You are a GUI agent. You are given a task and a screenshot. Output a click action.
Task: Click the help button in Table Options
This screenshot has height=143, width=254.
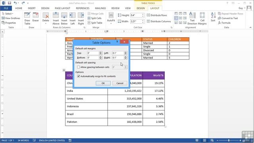117,42
